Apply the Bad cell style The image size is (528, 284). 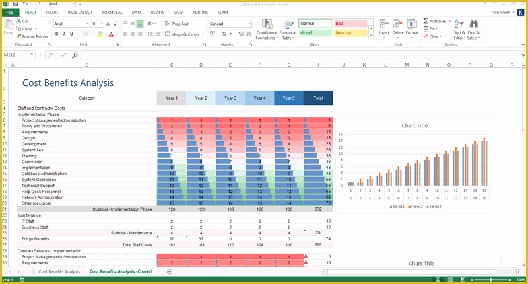click(350, 24)
